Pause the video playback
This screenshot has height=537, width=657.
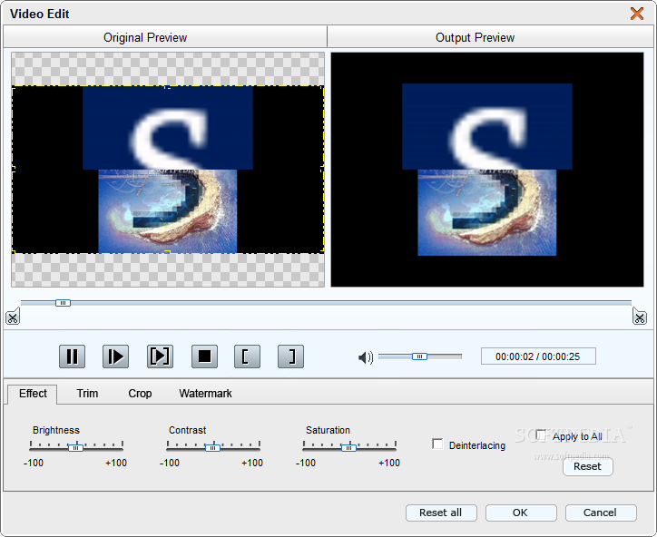pyautogui.click(x=72, y=356)
